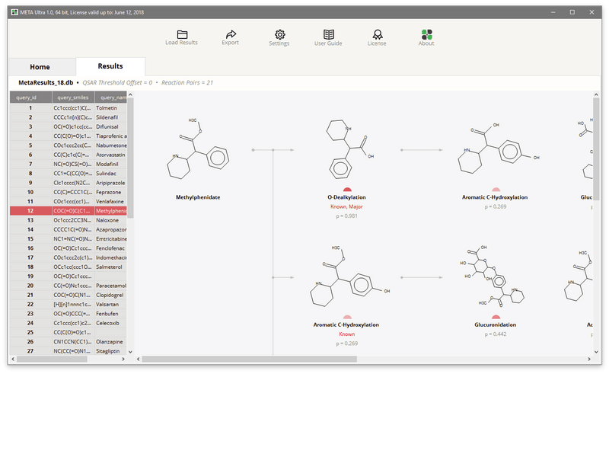Click the red semicircle indicator above O-Dealkylation
The image size is (609, 457).
coord(347,190)
